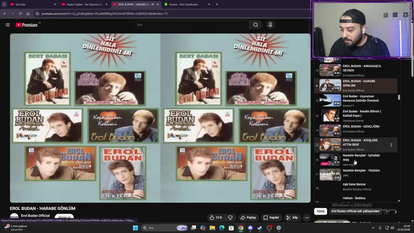Go back in browser history
Image resolution: width=414 pixels, height=233 pixels.
click(x=5, y=14)
